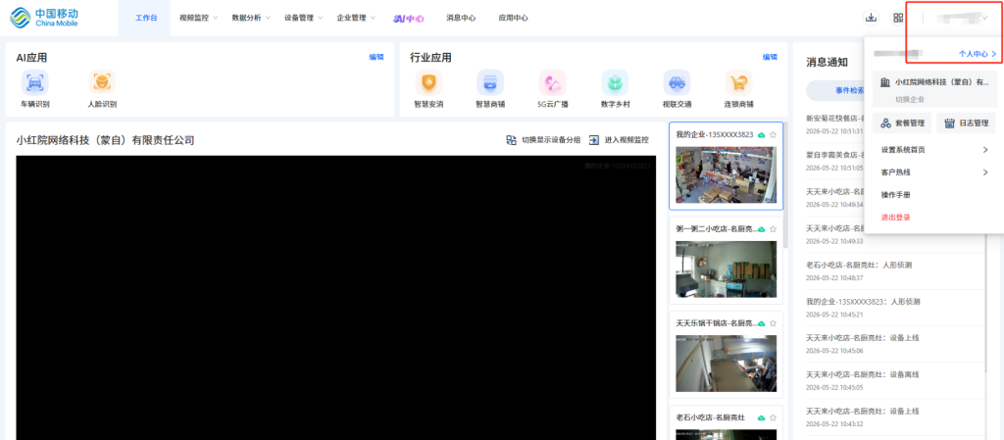Click the 切换显示设备分组 icon

pyautogui.click(x=511, y=140)
